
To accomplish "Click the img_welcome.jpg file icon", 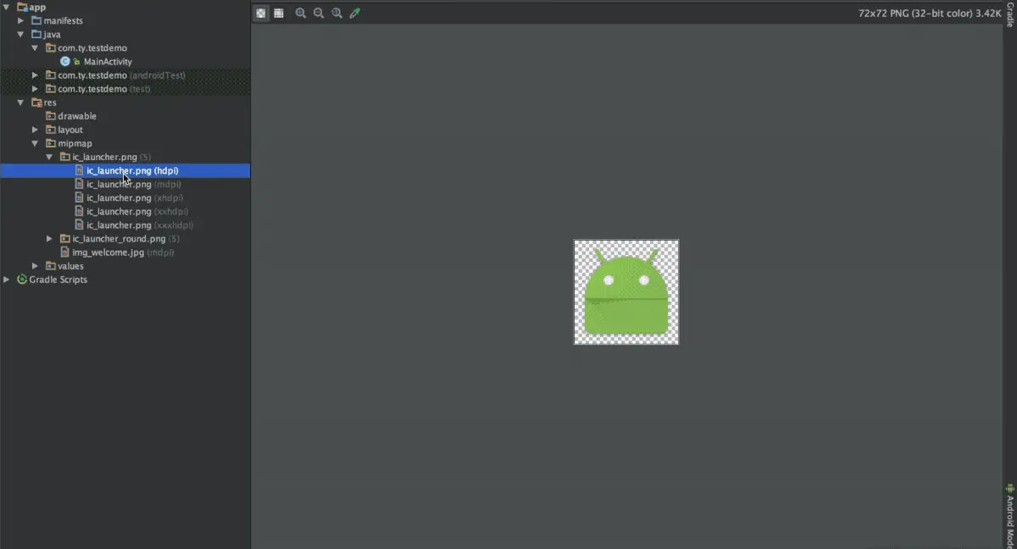I will click(65, 252).
